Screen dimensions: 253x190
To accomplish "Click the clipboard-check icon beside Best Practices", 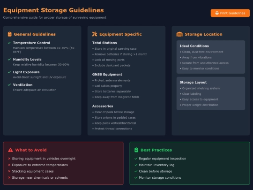I will click(x=136, y=150).
